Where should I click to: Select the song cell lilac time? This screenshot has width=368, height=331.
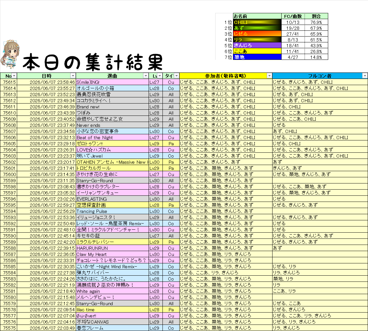[112, 310]
